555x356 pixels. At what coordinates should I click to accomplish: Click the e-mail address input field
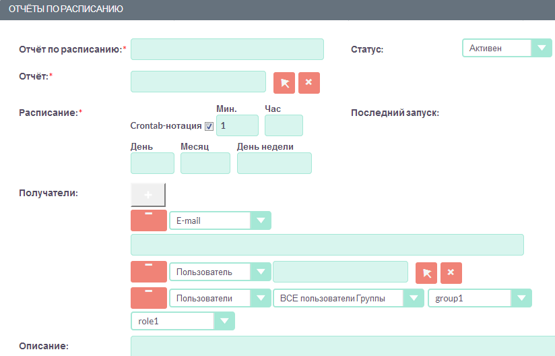click(x=327, y=245)
